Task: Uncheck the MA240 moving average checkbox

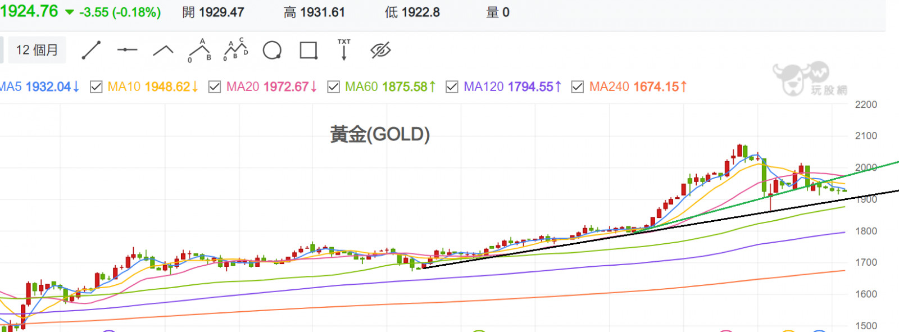Action: tap(577, 87)
